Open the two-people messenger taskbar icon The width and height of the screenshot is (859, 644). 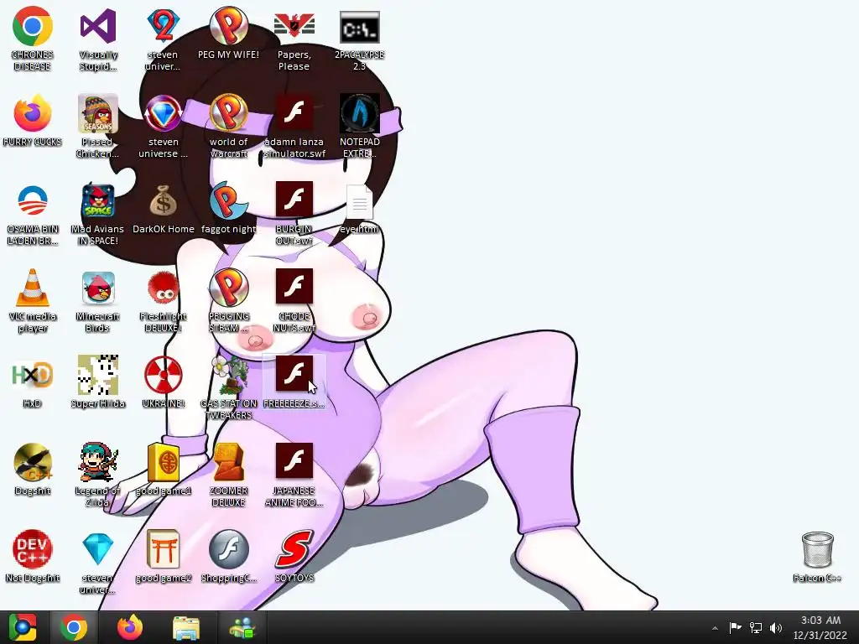pyautogui.click(x=242, y=627)
